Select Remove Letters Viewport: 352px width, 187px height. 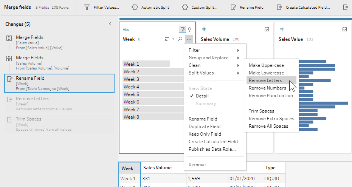click(x=271, y=80)
